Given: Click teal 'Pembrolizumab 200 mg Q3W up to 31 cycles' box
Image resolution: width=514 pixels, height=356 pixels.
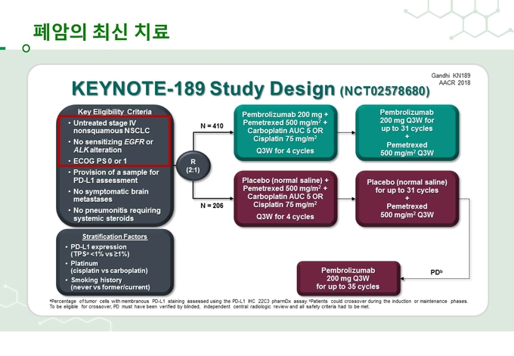Looking at the screenshot, I should coord(407,133).
